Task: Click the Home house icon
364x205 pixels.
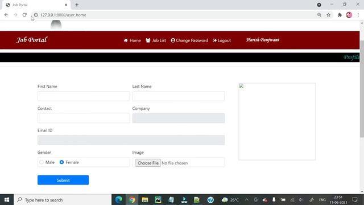Action: pos(126,40)
